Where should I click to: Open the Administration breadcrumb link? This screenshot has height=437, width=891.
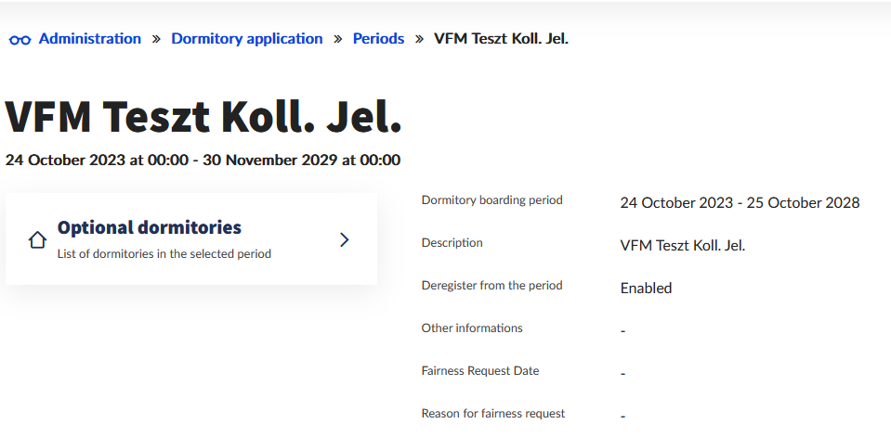[x=90, y=39]
